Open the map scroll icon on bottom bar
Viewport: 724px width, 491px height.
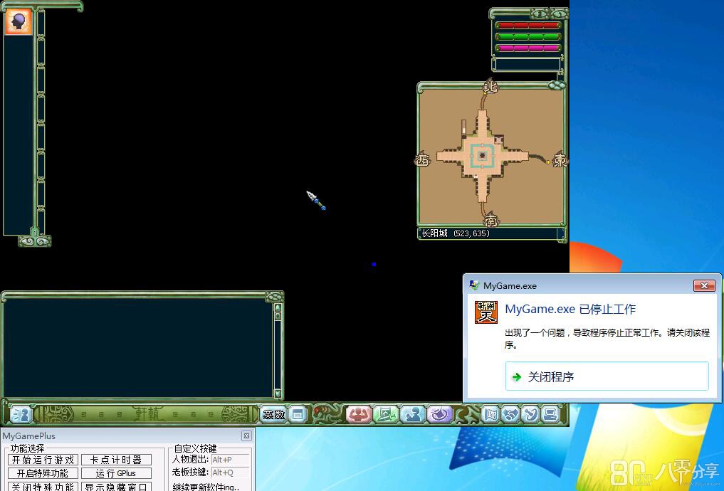pos(490,414)
